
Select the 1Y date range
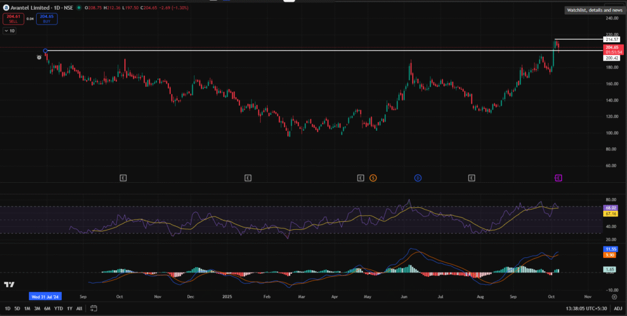[x=69, y=308]
